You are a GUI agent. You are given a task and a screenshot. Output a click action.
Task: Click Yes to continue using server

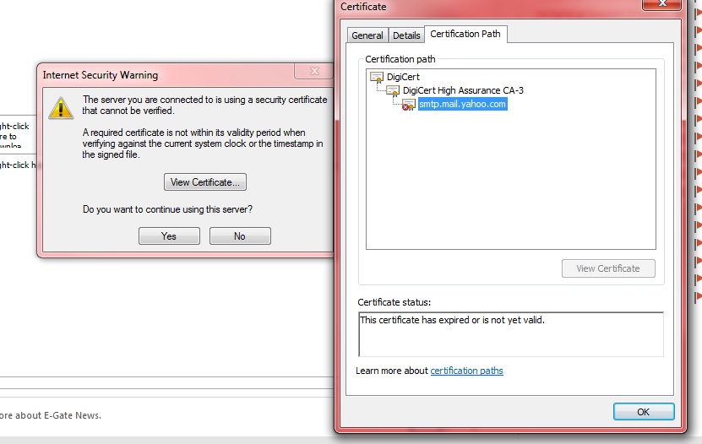pos(169,236)
